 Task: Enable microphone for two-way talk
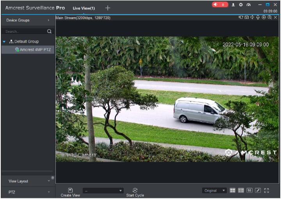coord(258,18)
